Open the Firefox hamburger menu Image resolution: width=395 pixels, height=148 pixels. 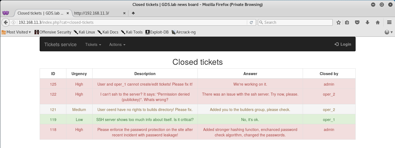coord(389,22)
